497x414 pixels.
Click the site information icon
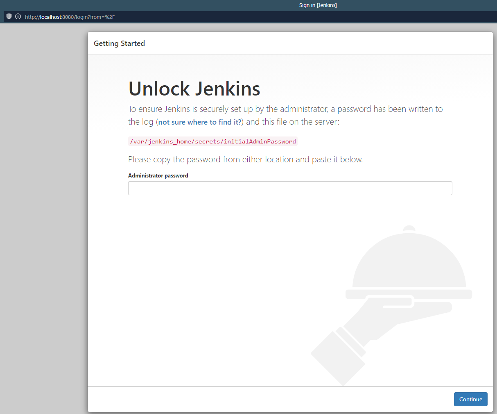point(18,16)
